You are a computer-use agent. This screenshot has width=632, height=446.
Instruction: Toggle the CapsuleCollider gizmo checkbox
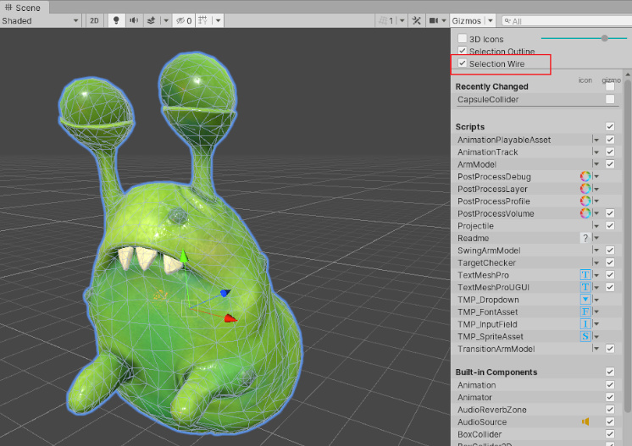[610, 100]
